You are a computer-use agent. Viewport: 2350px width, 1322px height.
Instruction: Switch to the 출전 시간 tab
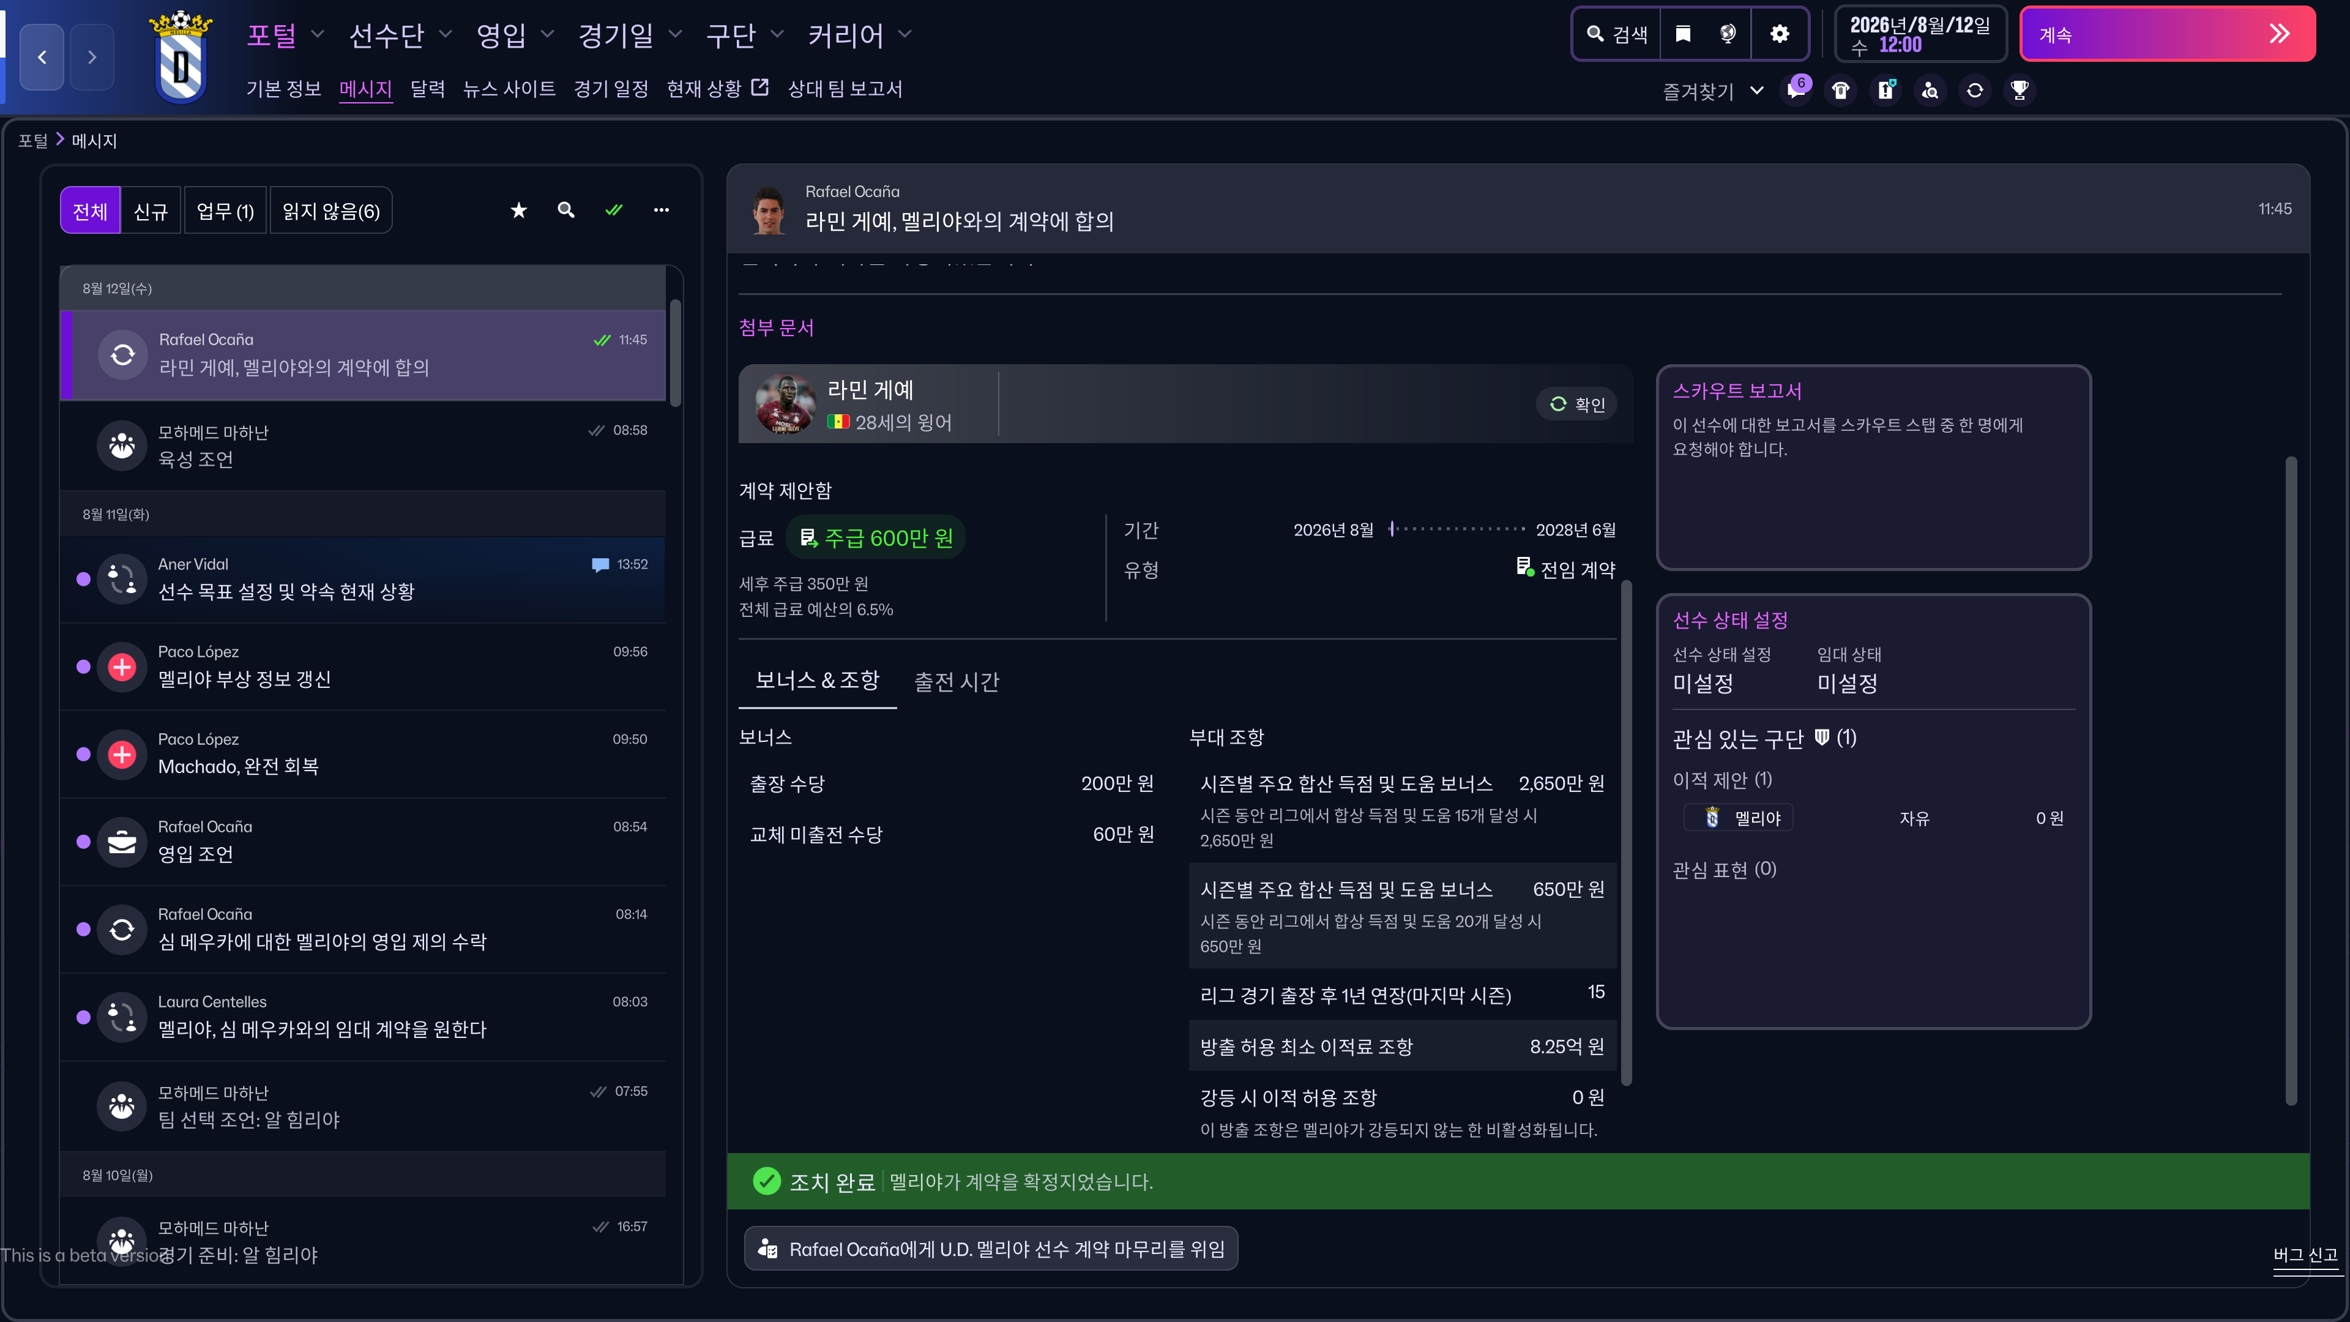(x=956, y=682)
